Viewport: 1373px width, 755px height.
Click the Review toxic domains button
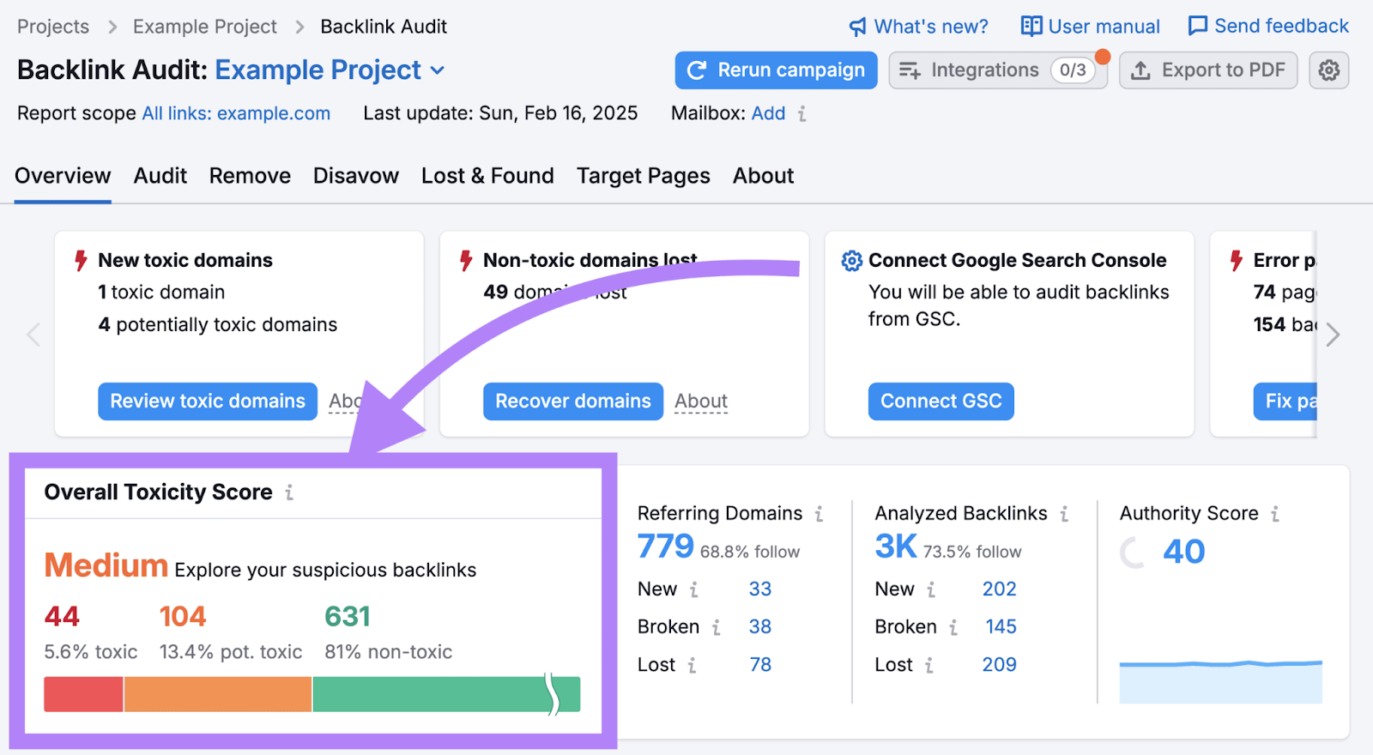pyautogui.click(x=208, y=402)
